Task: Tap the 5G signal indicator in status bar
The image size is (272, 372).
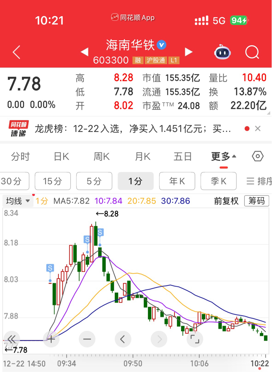Action: click(219, 21)
